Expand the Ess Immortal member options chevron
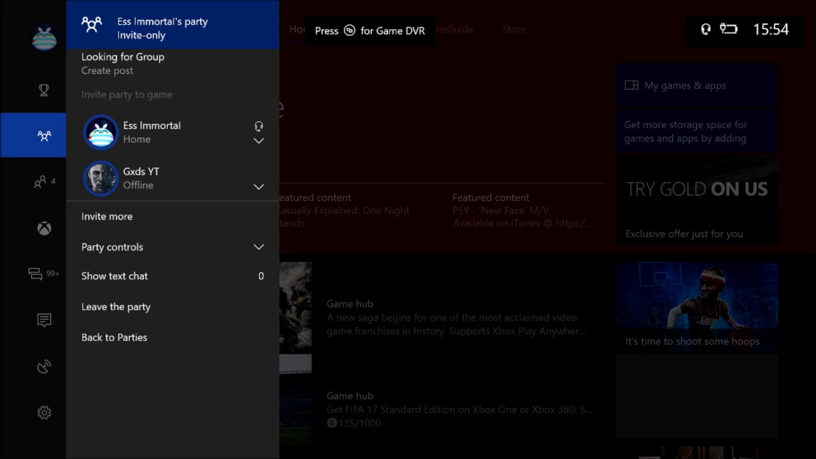This screenshot has height=459, width=816. tap(259, 141)
